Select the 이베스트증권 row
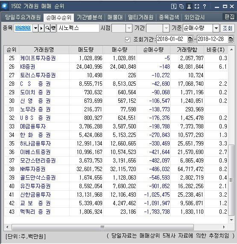The height and width of the screenshot is (244, 237). (x=116, y=152)
